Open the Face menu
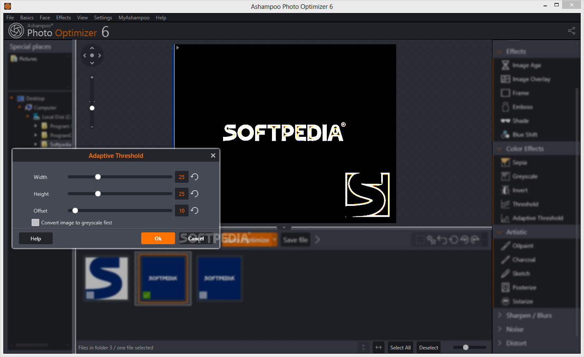The image size is (584, 357). 45,18
